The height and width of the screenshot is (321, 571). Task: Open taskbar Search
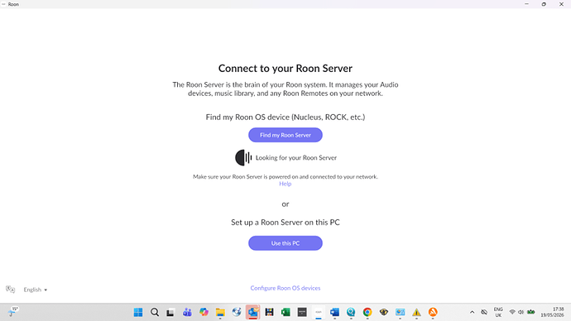(x=155, y=312)
